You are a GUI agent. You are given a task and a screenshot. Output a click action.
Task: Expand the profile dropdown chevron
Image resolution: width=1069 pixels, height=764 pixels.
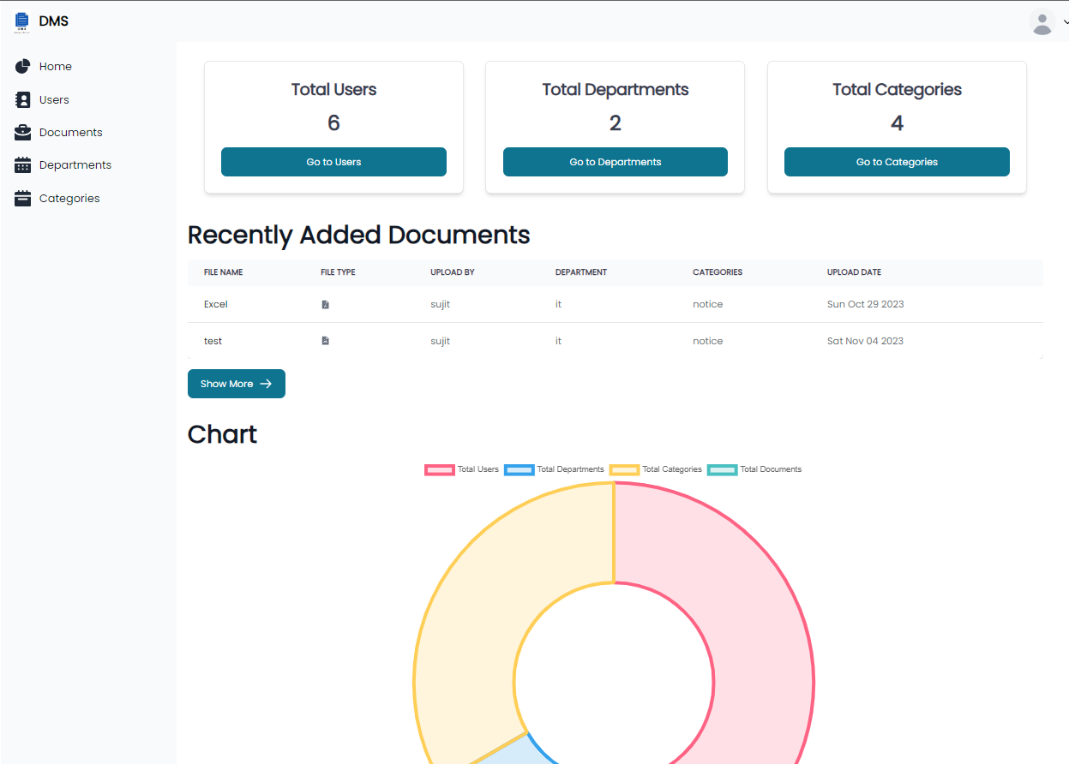1066,23
